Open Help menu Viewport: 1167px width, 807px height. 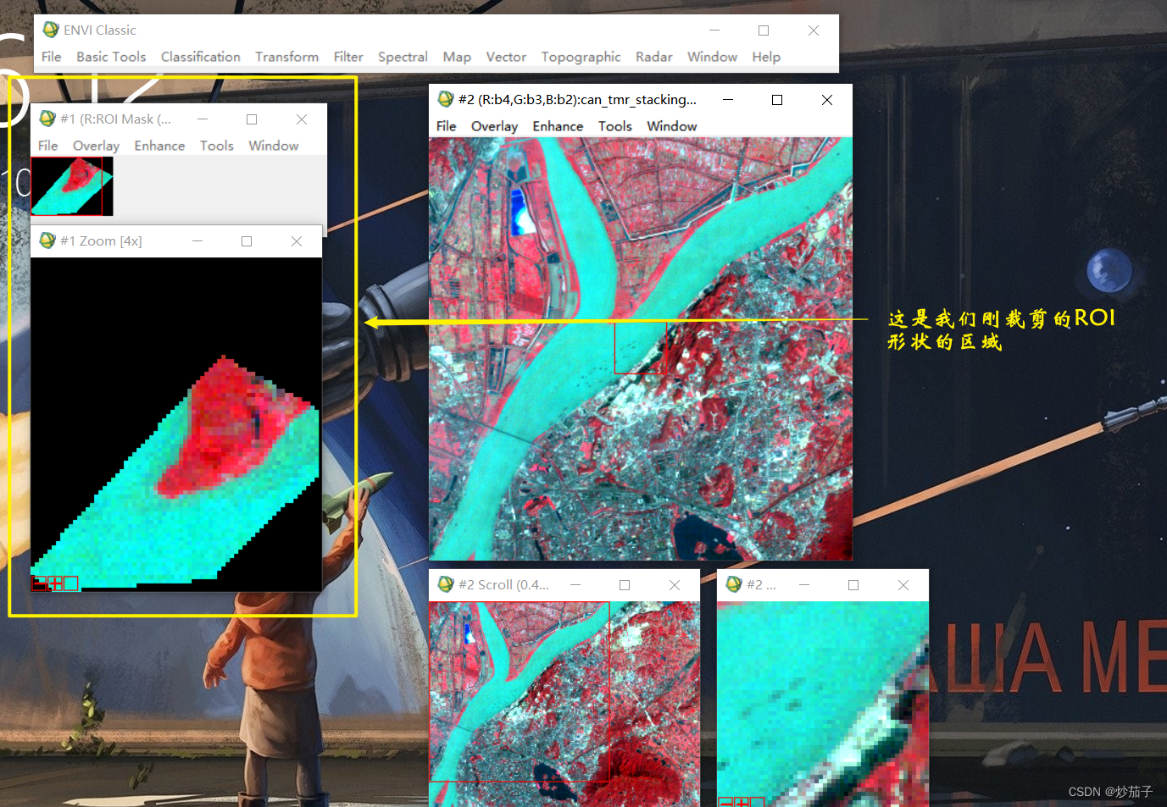click(766, 57)
